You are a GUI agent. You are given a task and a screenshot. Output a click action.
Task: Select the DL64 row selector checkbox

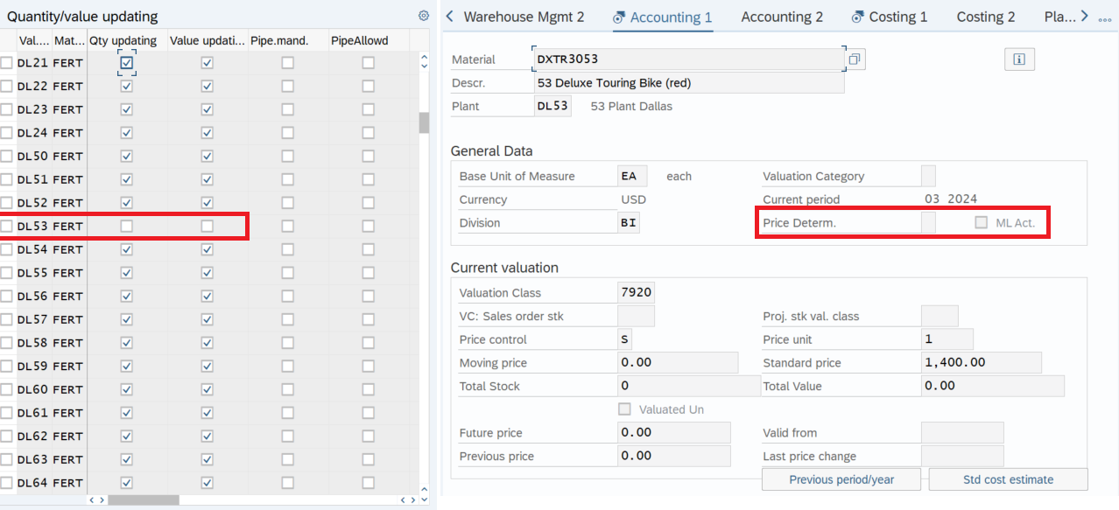pyautogui.click(x=7, y=483)
